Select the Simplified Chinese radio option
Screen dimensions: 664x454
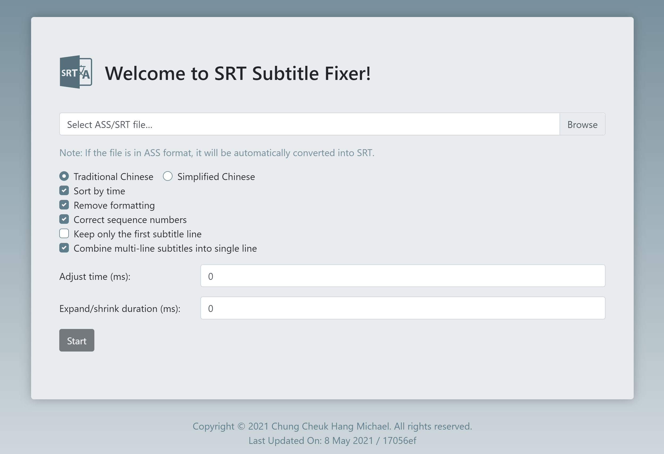click(x=168, y=176)
